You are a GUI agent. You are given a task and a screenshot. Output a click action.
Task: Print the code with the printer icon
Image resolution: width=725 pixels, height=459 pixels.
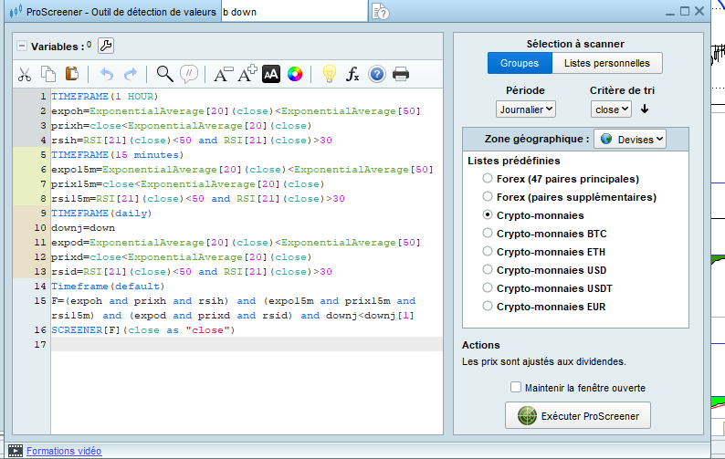tap(401, 74)
